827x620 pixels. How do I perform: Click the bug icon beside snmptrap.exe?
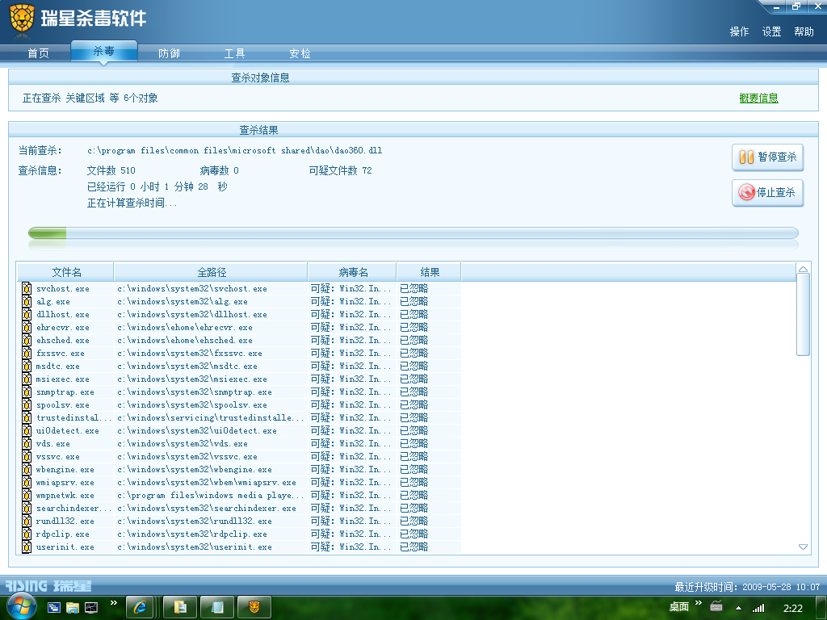[x=27, y=392]
